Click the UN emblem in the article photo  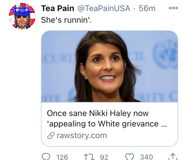click(x=167, y=54)
